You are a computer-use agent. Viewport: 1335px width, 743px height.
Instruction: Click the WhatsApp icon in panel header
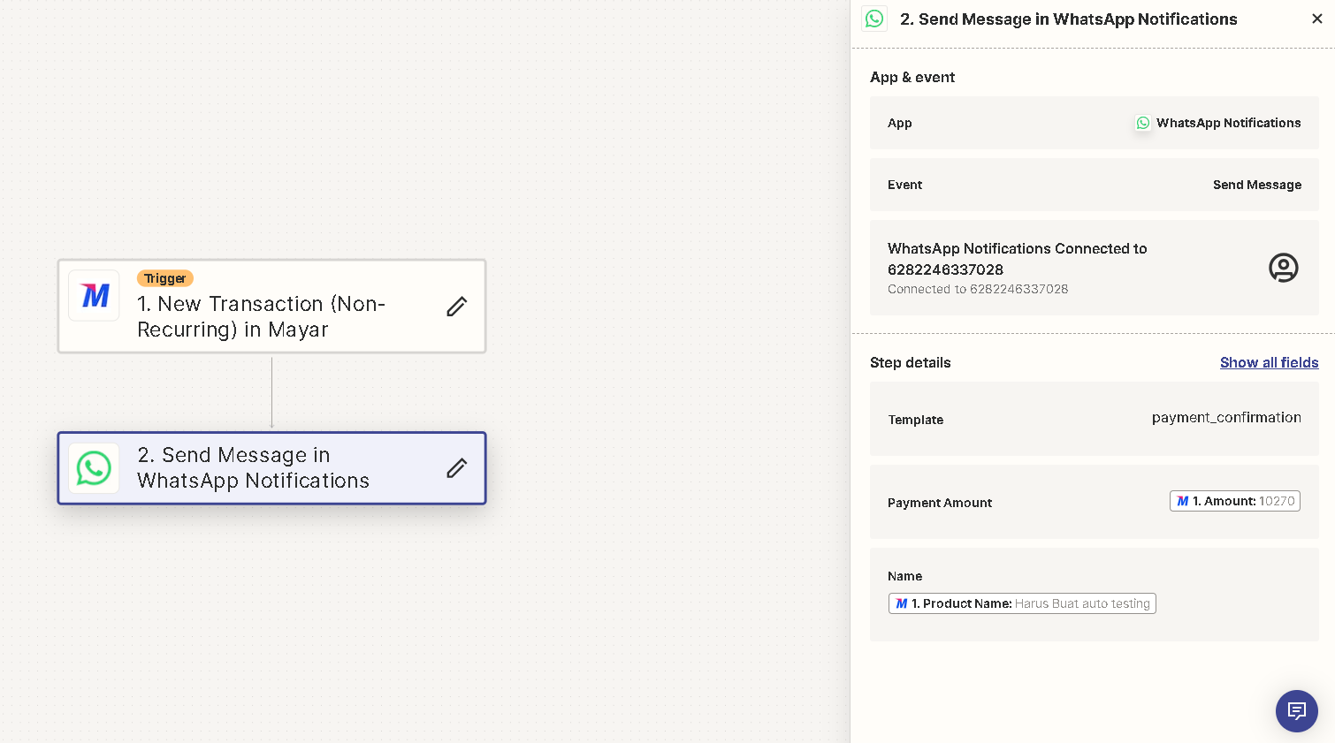point(874,19)
